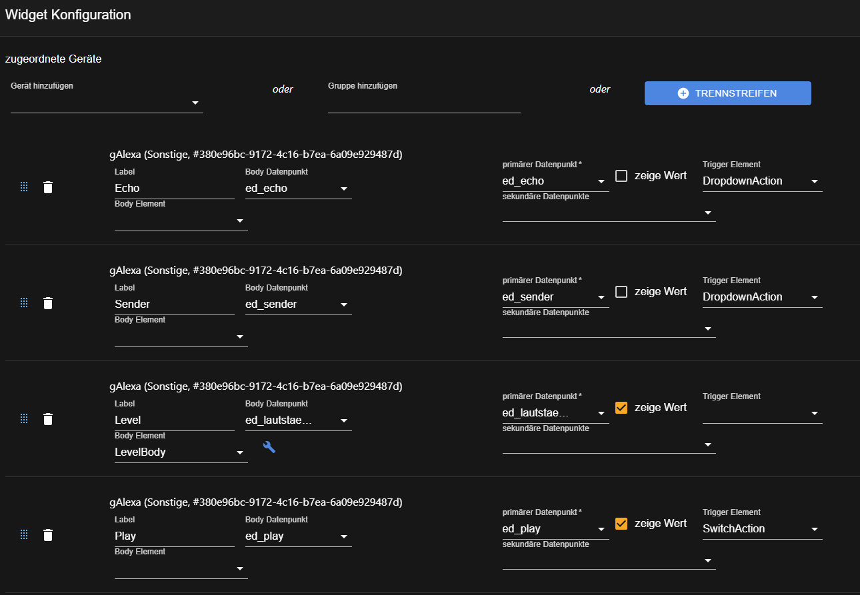Open sekundäre Datenpunkte dropdown in Play row

pos(609,560)
